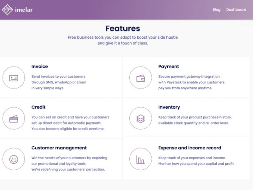This screenshot has width=253, height=190.
Task: Click the Customer management smiley icon
Action: [14, 159]
